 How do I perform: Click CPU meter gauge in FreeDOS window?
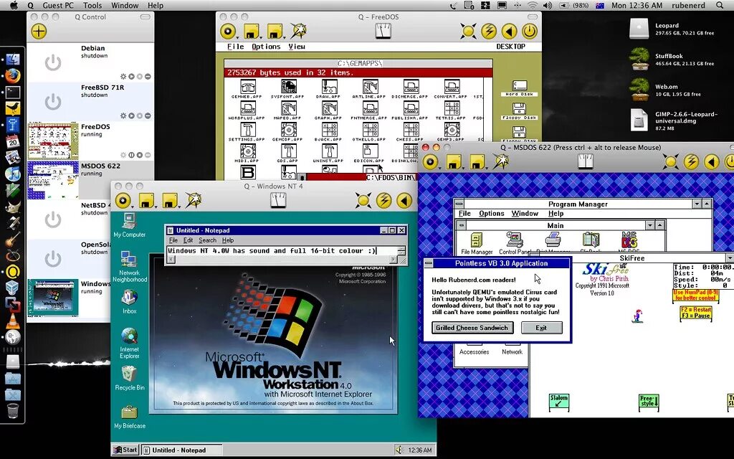click(383, 32)
